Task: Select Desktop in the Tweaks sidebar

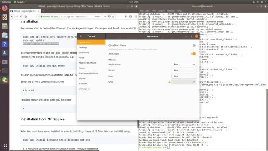Action: (91, 47)
